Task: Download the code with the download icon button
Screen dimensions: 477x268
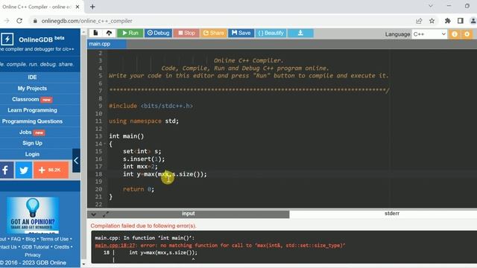Action: tap(300, 33)
